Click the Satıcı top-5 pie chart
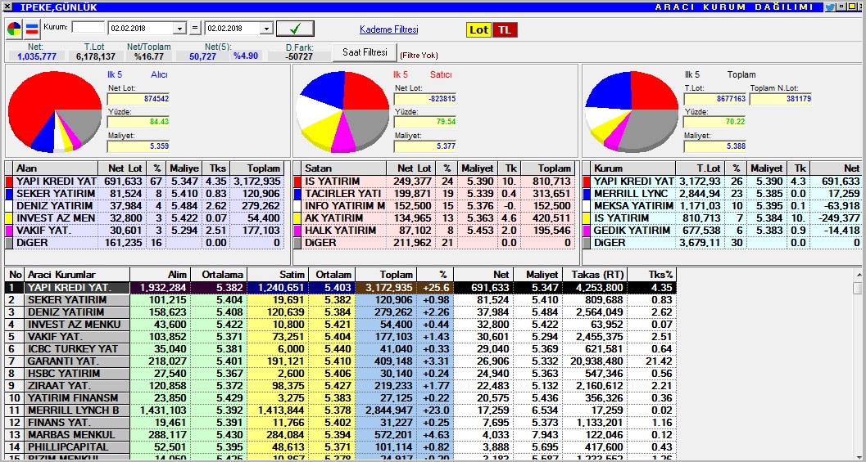The height and width of the screenshot is (462, 866). pyautogui.click(x=342, y=112)
